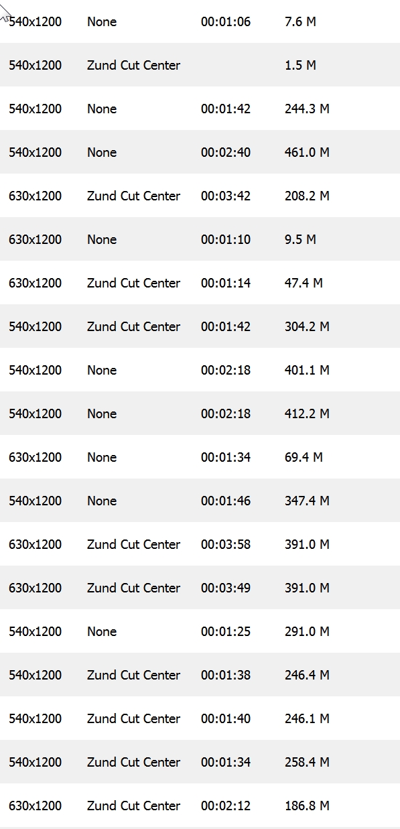Select the job sized 401.1 M
The height and width of the screenshot is (829, 400).
200,370
